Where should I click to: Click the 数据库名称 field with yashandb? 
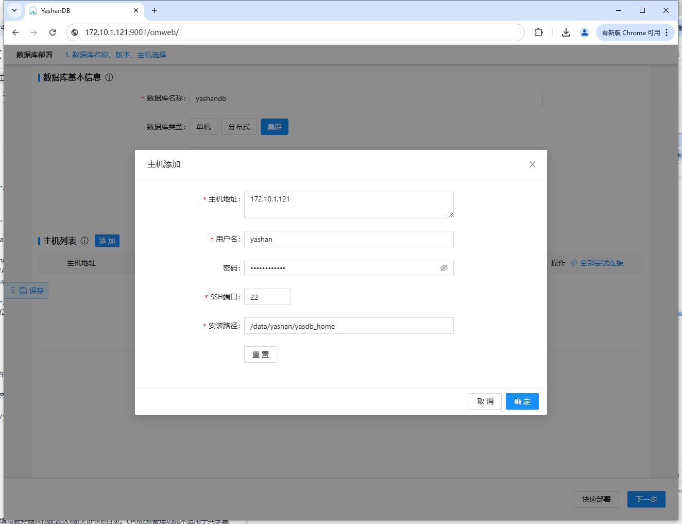click(x=366, y=98)
